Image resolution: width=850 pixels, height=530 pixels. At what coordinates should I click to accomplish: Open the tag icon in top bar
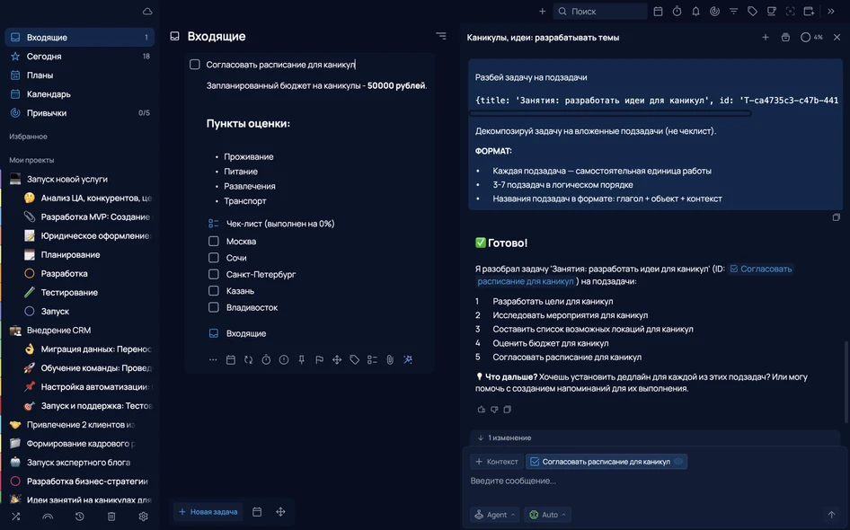coord(752,12)
